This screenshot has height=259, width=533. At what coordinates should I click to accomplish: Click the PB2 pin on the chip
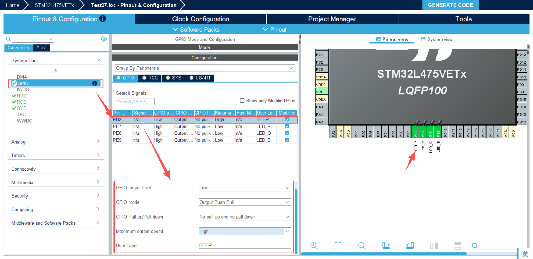[416, 131]
